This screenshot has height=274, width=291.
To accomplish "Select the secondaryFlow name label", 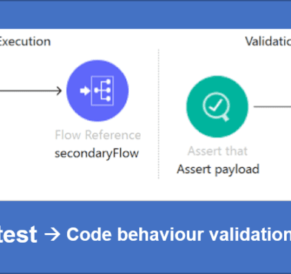I will 97,153.
